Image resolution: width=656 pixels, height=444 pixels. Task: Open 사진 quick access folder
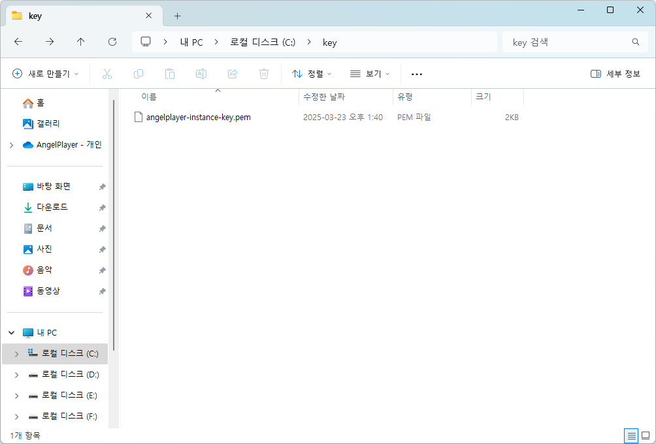38,249
